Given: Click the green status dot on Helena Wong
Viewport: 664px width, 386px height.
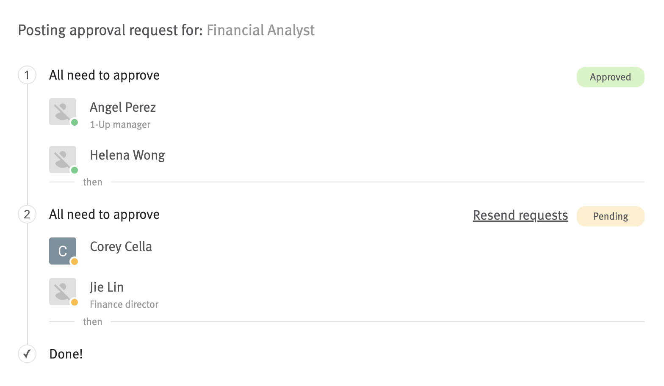Looking at the screenshot, I should [x=75, y=171].
